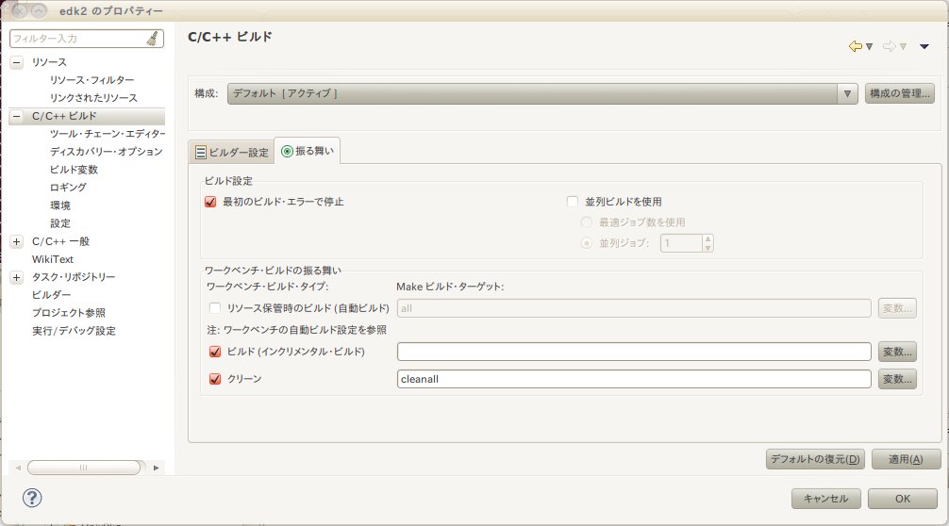Click 適用 apply button
Viewport: 949px width, 526px height.
coord(906,459)
